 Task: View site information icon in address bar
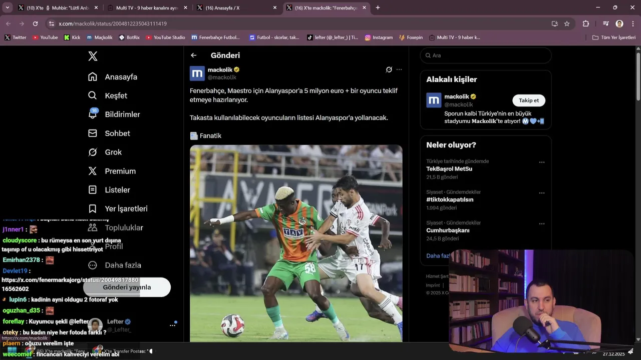click(51, 23)
